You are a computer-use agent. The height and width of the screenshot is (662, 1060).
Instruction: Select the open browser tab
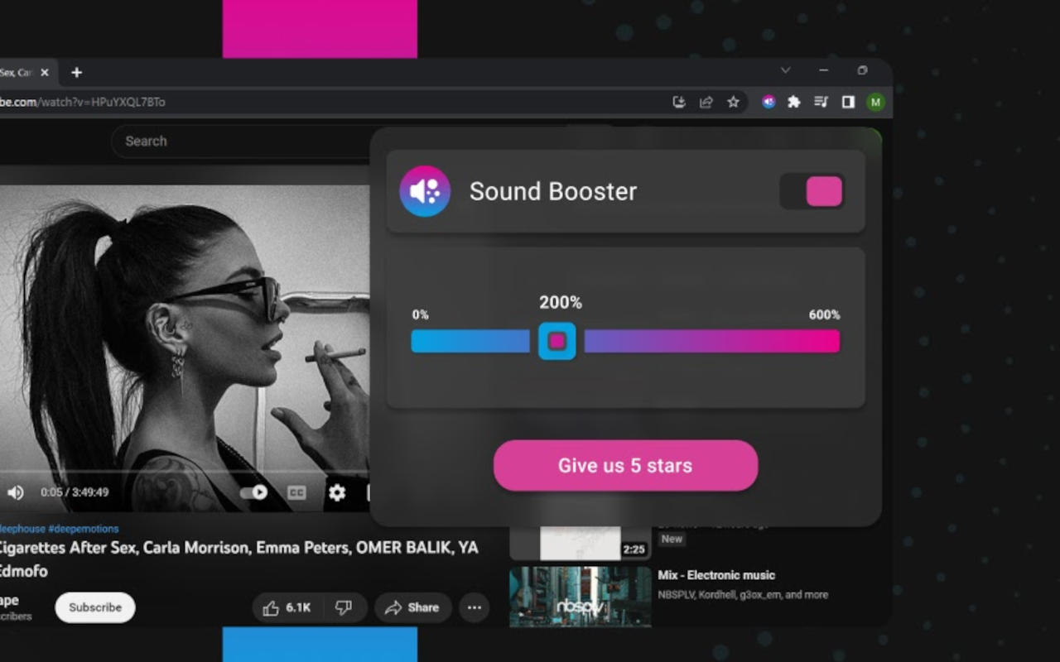pyautogui.click(x=21, y=72)
